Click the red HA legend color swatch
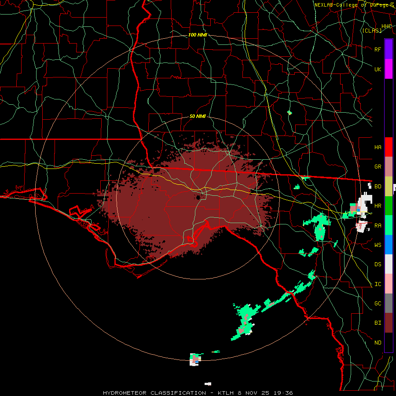The image size is (396, 396). pos(389,147)
